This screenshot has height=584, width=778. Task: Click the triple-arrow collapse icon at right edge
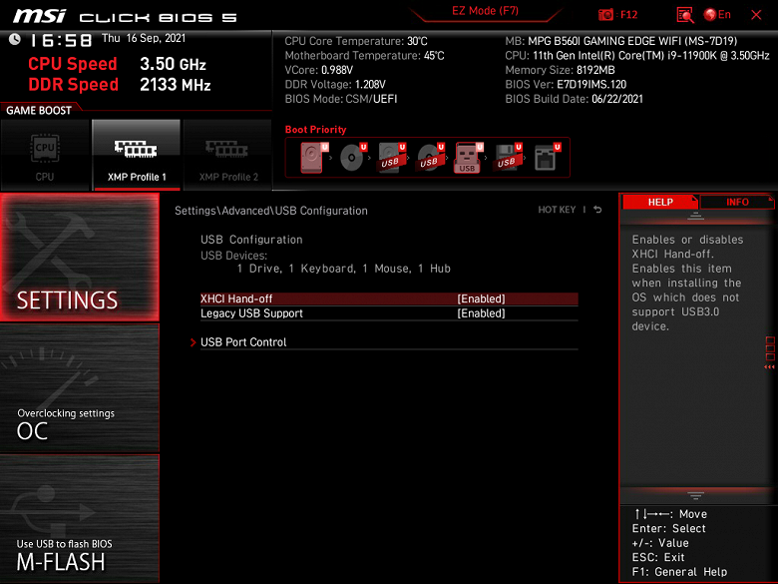(769, 367)
